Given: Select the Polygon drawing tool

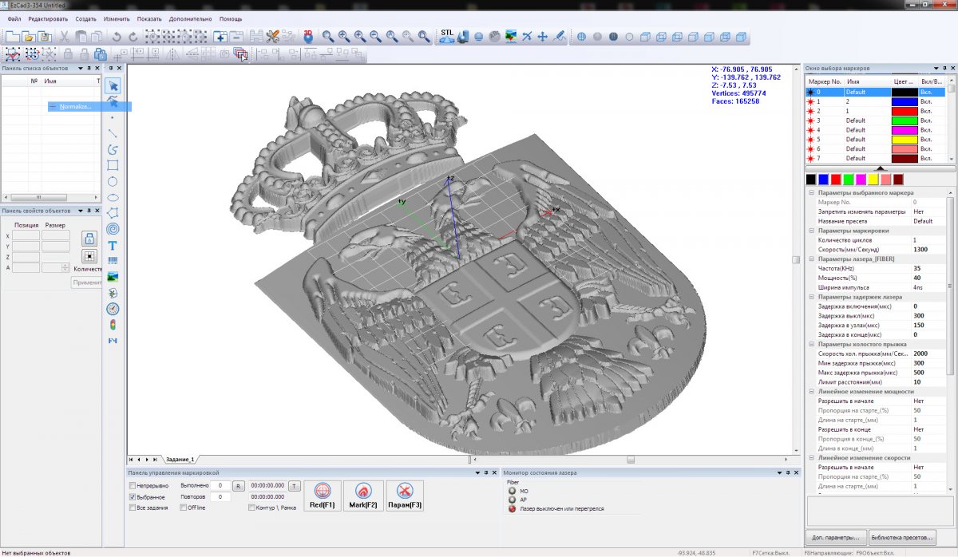Looking at the screenshot, I should [113, 213].
